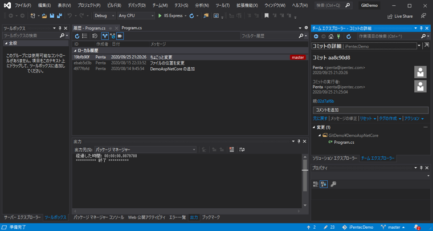Click alphabetical sort icon in Properties panel
This screenshot has width=433, height=231.
click(x=324, y=184)
